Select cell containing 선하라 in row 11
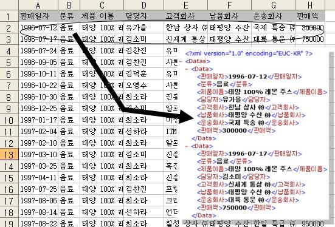This screenshot has width=335, height=227. click(x=144, y=131)
